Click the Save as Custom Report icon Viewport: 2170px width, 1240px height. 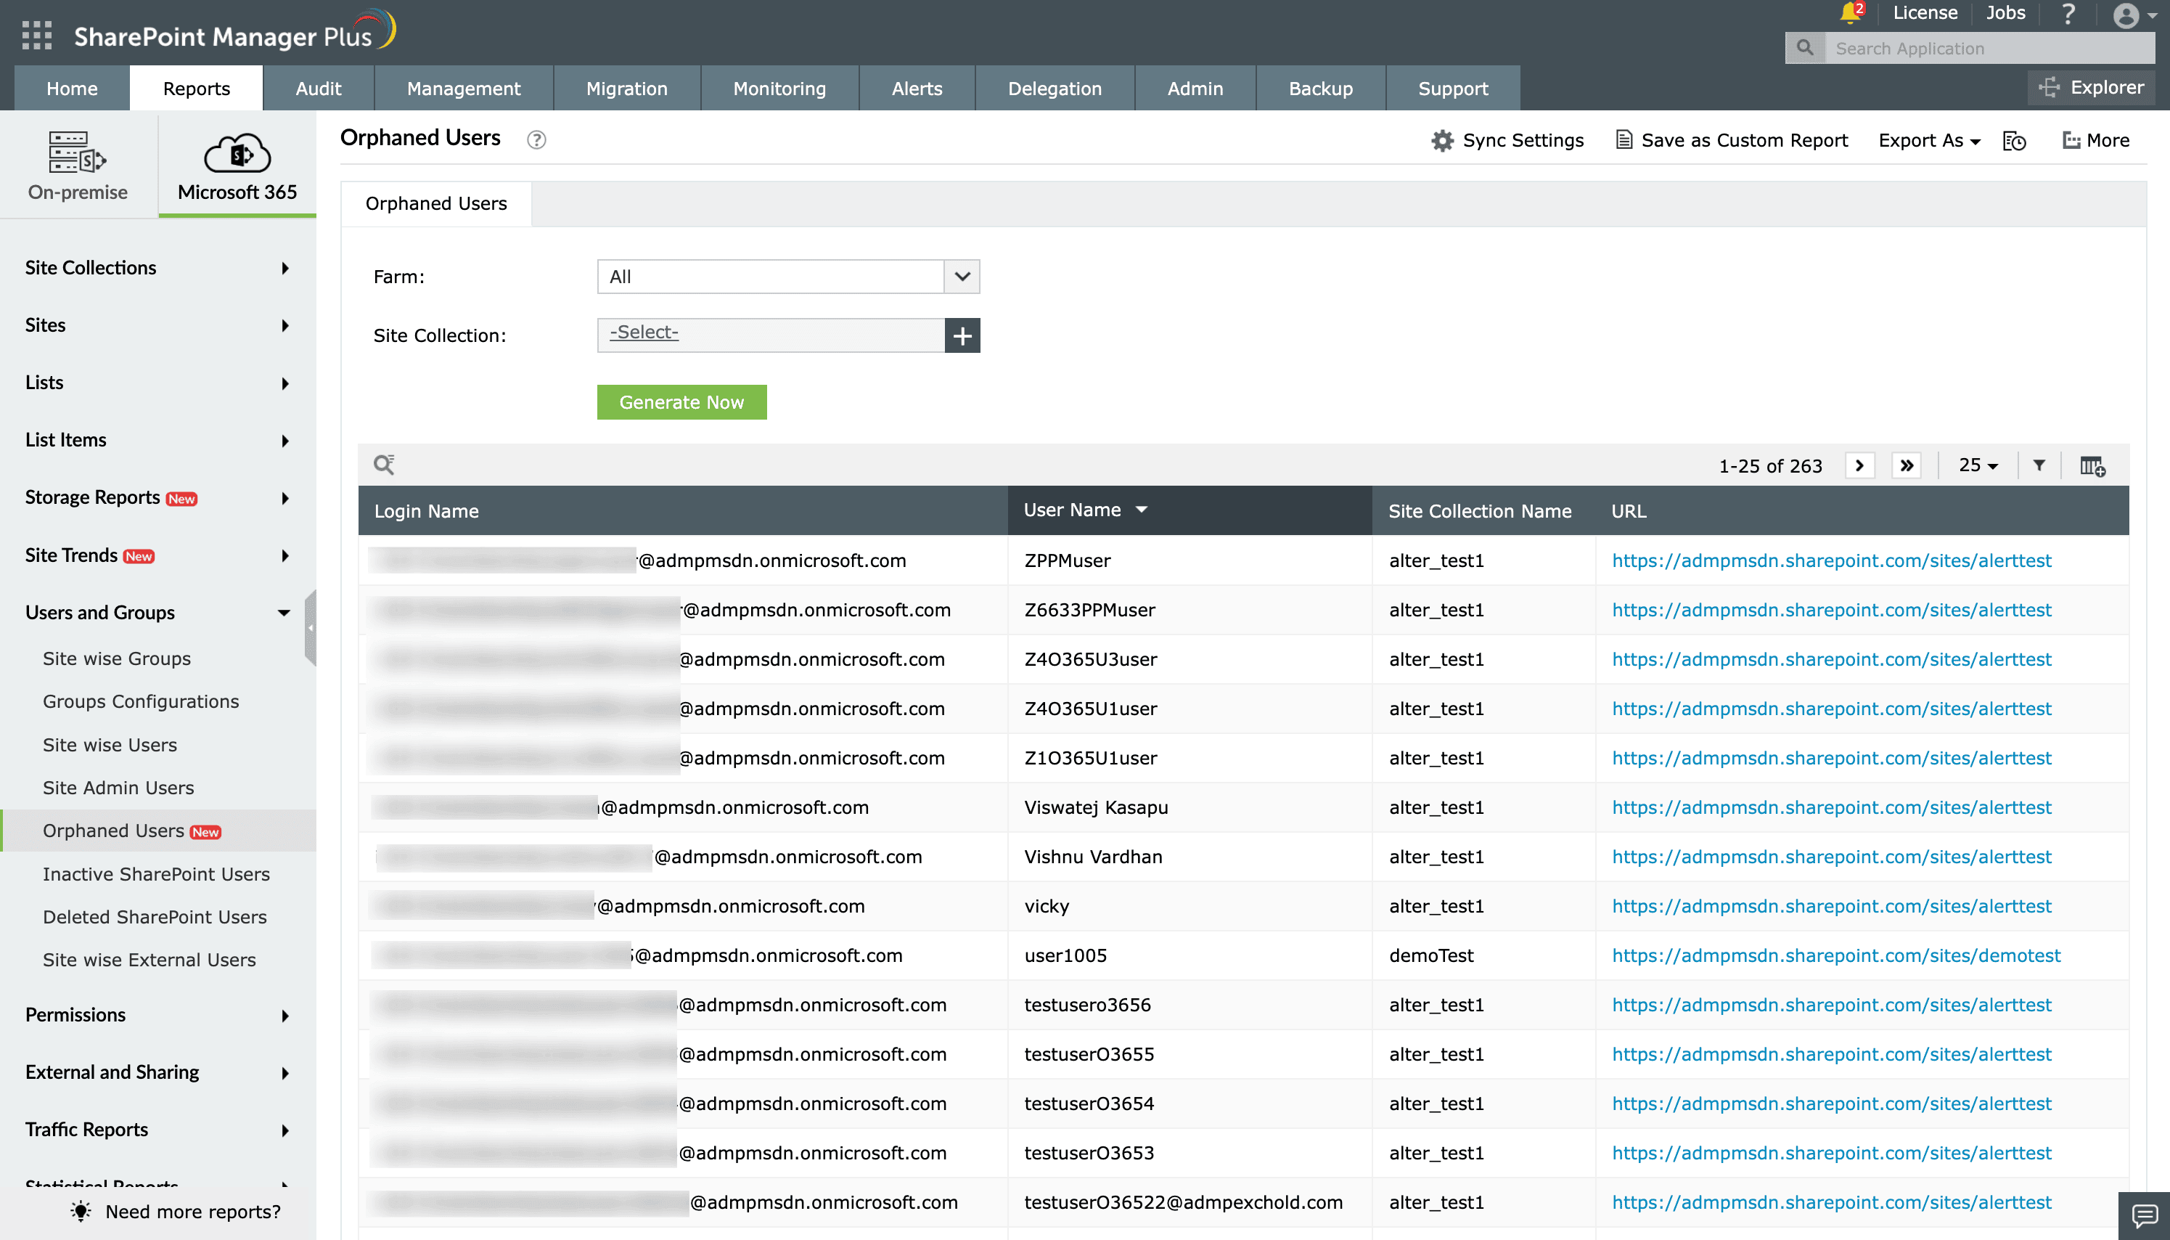pos(1624,139)
